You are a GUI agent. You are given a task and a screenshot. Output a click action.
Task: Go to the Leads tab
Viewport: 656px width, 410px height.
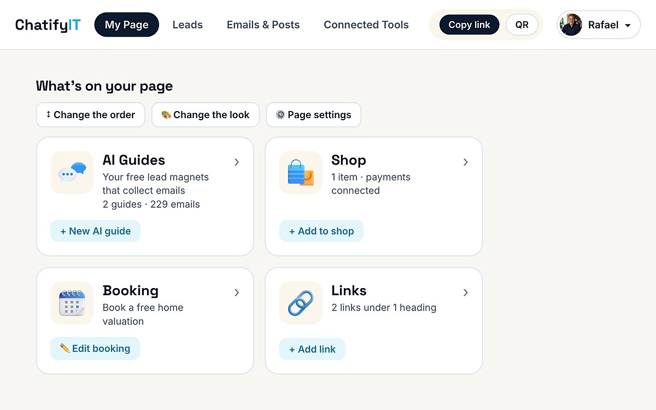click(x=188, y=25)
